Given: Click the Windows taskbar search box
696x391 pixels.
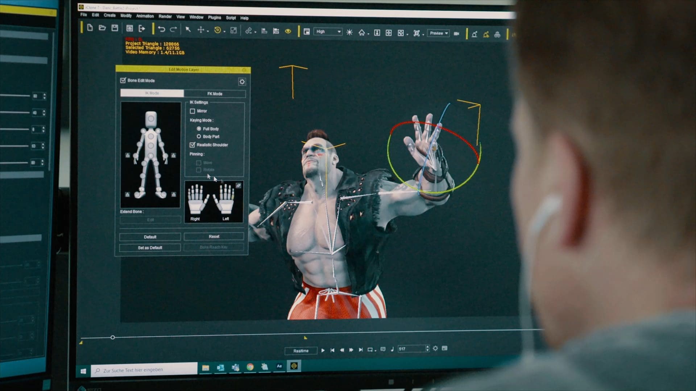Looking at the screenshot, I should [x=144, y=370].
